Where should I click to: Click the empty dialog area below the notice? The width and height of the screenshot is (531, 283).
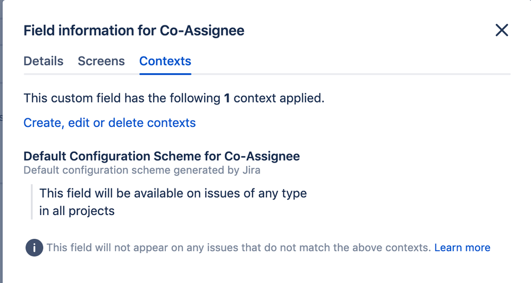pyautogui.click(x=266, y=271)
